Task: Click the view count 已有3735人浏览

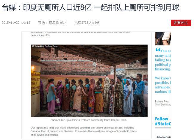Action: 87,23
